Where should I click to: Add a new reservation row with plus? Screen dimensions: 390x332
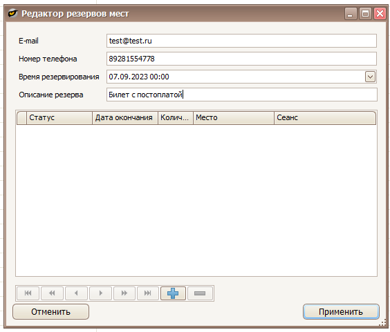[173, 293]
